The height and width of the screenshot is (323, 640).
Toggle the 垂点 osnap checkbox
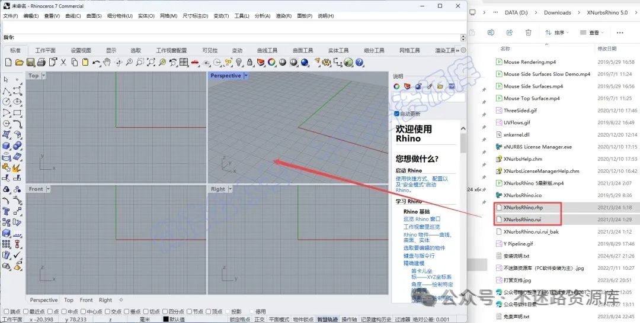127,312
